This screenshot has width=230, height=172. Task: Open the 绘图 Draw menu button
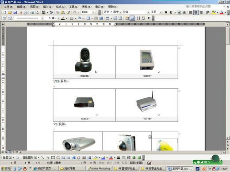pyautogui.click(x=8, y=157)
